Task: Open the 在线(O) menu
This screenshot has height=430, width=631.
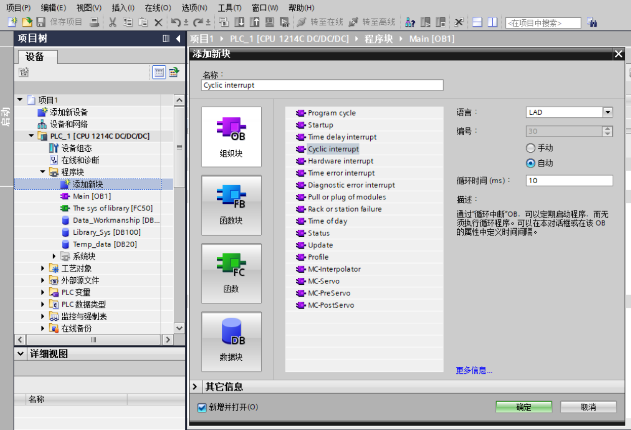Action: click(x=157, y=8)
